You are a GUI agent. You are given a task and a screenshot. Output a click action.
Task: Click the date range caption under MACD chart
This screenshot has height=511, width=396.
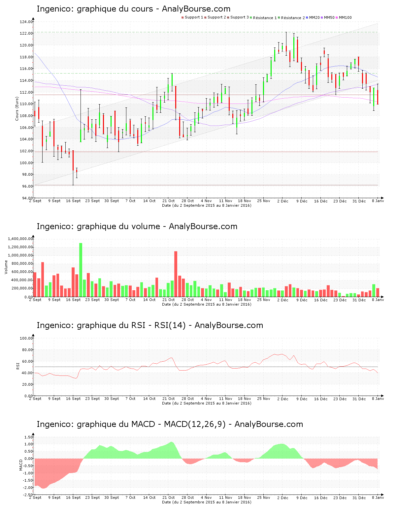(x=207, y=502)
